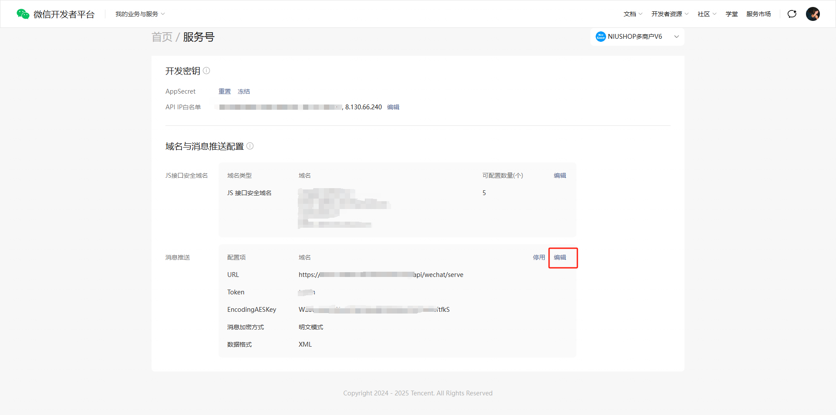Click the NIUSHOP account logo icon

tap(600, 37)
